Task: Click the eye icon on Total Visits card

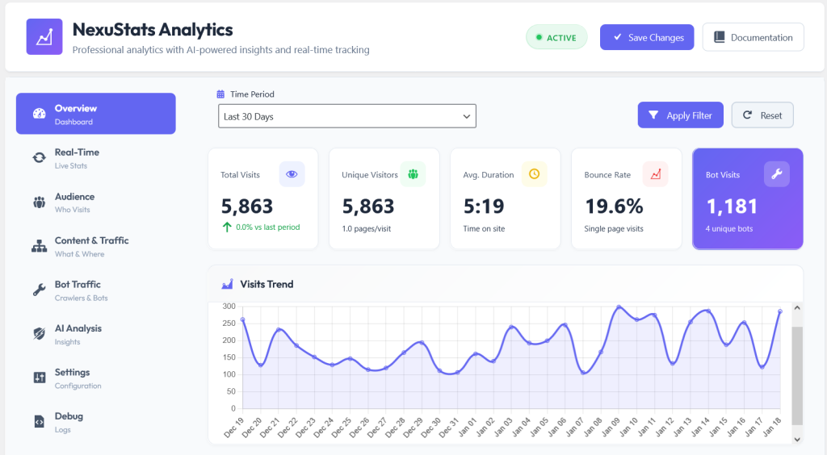Action: tap(292, 174)
